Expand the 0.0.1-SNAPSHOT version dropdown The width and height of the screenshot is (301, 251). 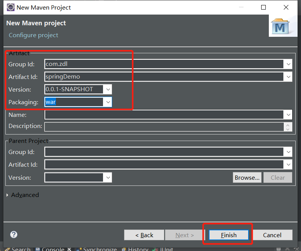(x=108, y=90)
